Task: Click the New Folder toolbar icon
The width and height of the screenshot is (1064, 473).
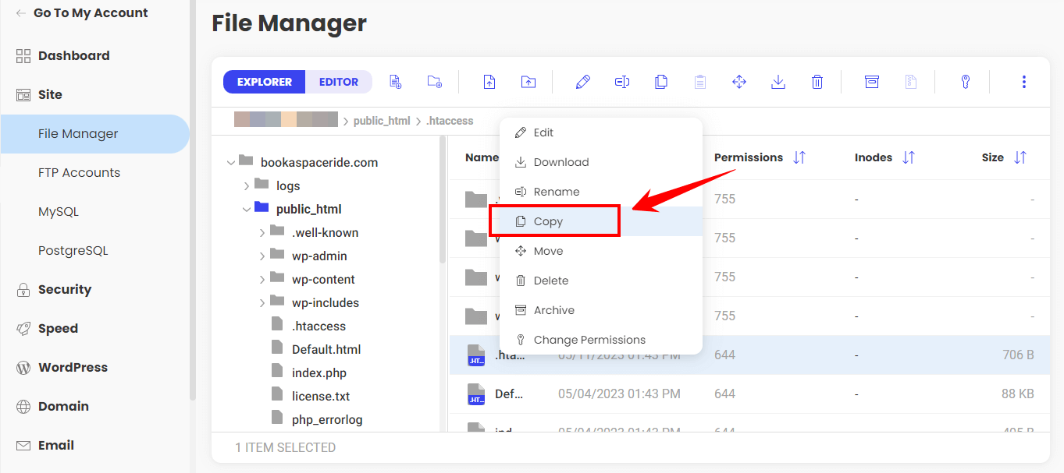Action: 435,82
